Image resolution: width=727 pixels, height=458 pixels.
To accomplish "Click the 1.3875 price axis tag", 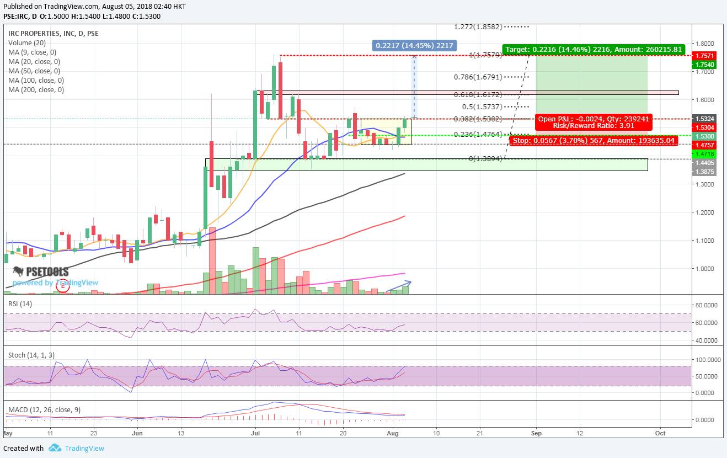I will pyautogui.click(x=705, y=172).
